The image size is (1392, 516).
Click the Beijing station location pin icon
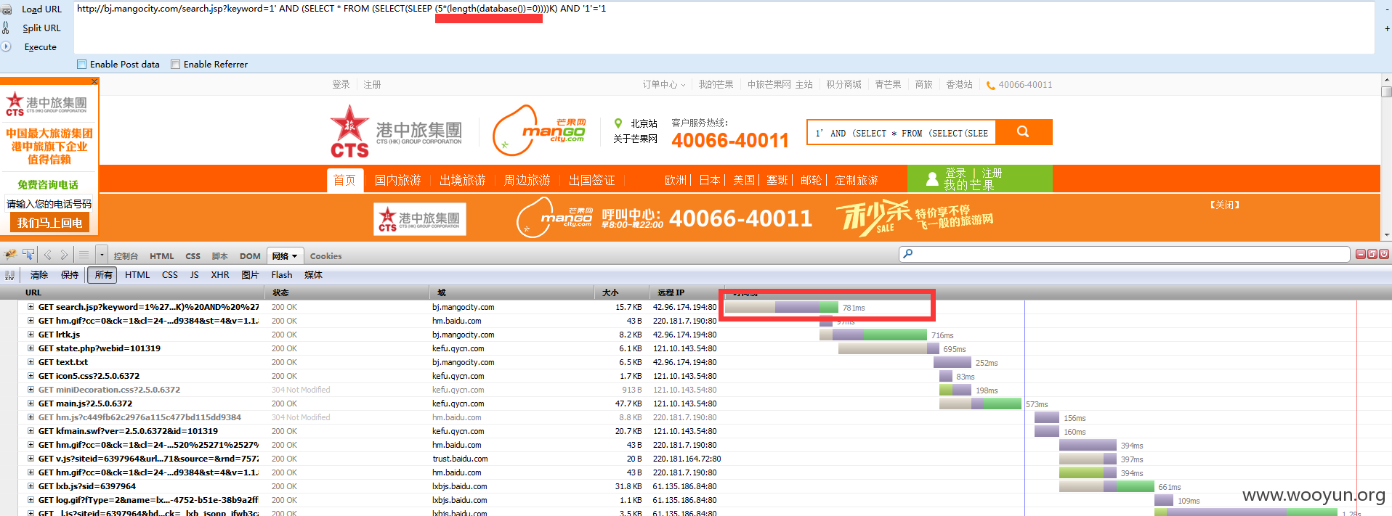point(618,123)
